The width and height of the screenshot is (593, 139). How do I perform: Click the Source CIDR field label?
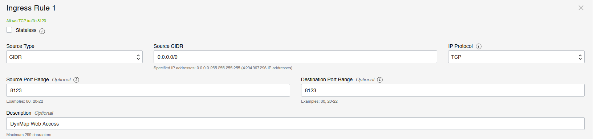click(168, 46)
